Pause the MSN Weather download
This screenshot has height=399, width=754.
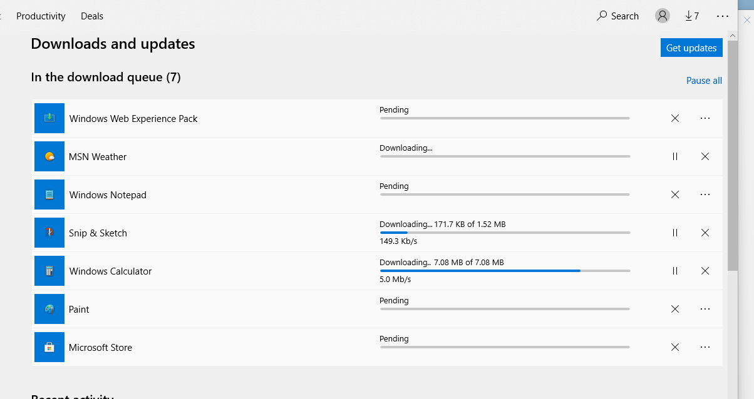(x=675, y=156)
